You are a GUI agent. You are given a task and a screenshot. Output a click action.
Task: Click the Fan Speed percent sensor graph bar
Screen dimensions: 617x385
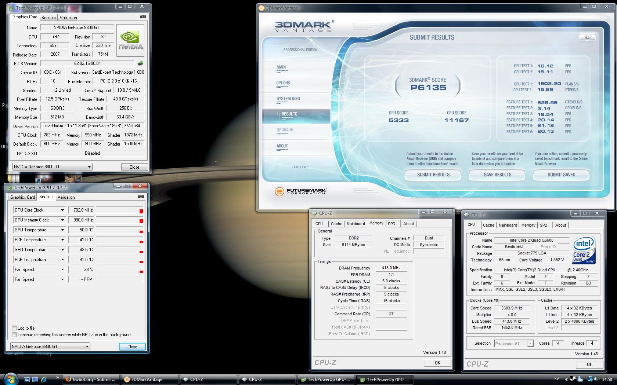coord(120,269)
